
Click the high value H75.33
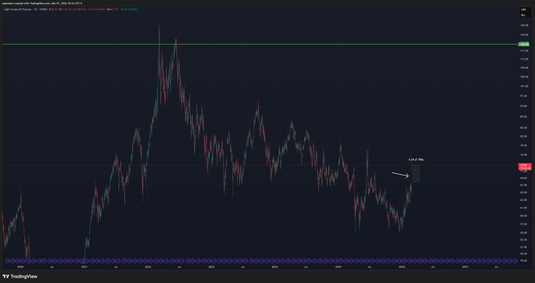[x=64, y=9]
